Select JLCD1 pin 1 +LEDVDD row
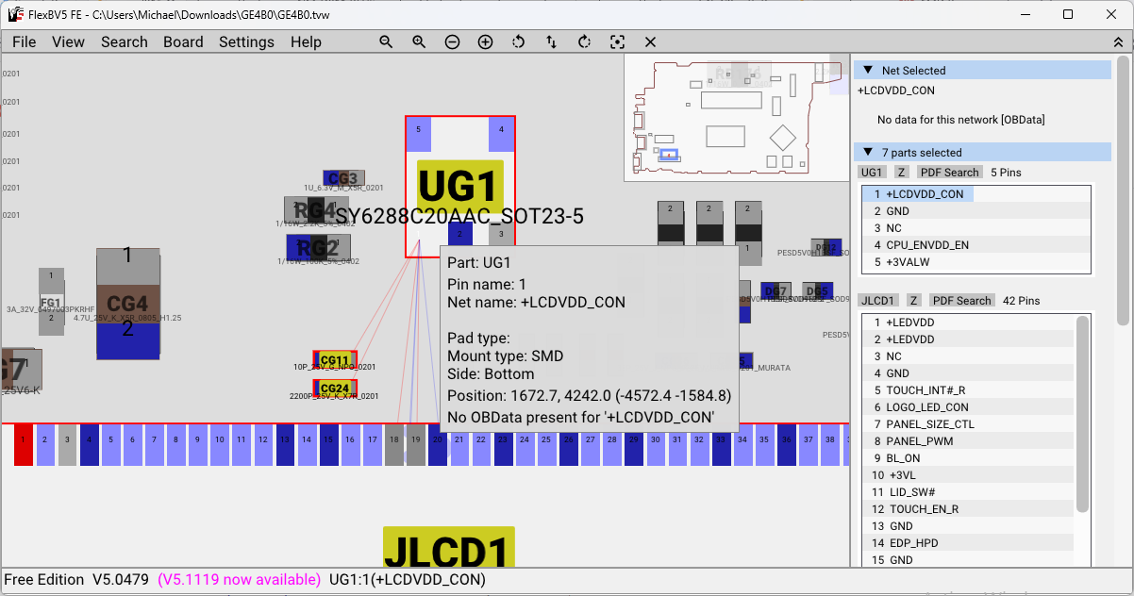Image resolution: width=1134 pixels, height=596 pixels. [x=969, y=323]
